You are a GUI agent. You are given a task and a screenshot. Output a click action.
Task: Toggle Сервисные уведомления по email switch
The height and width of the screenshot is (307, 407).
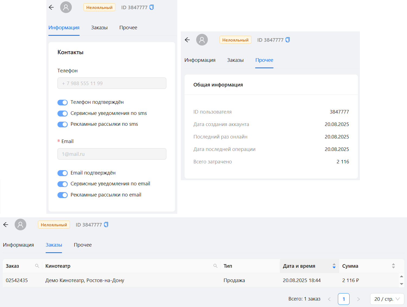[x=63, y=184]
